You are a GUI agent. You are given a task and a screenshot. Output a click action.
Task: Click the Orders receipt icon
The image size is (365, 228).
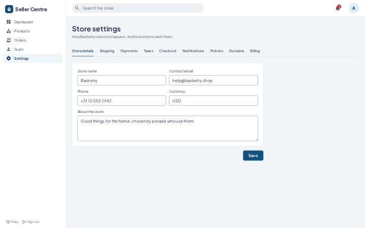point(9,40)
